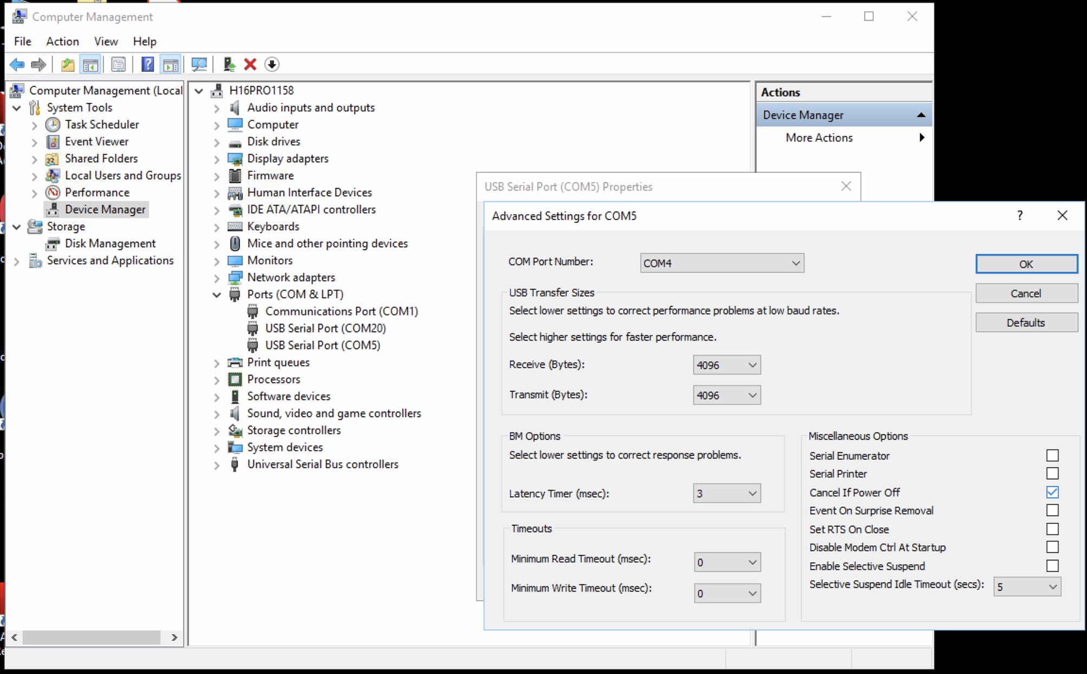This screenshot has height=674, width=1087.
Task: Open More Actions in Actions pane
Action: 844,138
